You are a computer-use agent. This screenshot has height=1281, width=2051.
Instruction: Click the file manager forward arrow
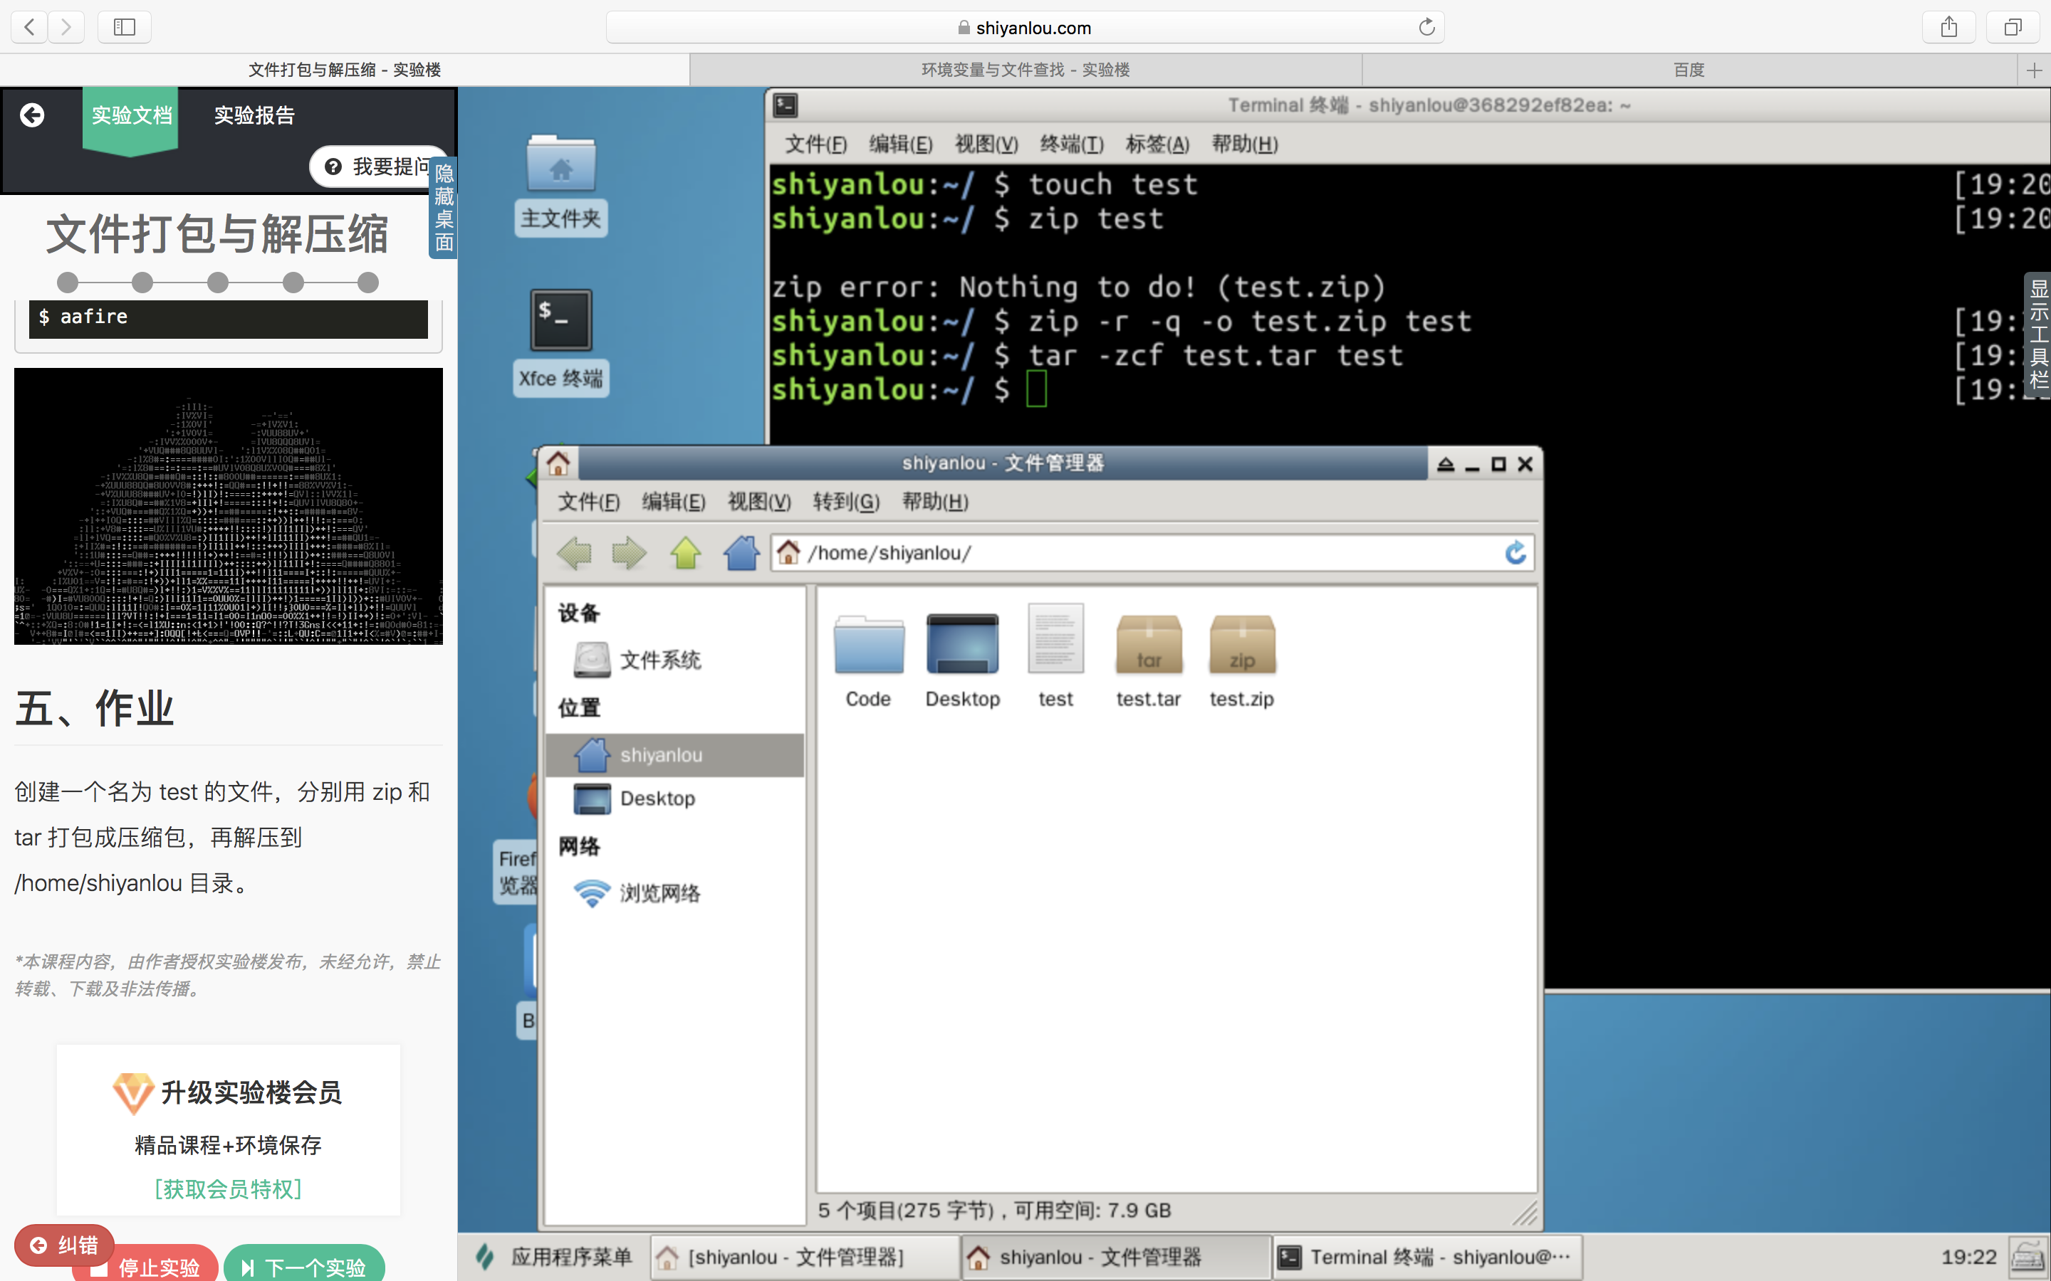629,553
